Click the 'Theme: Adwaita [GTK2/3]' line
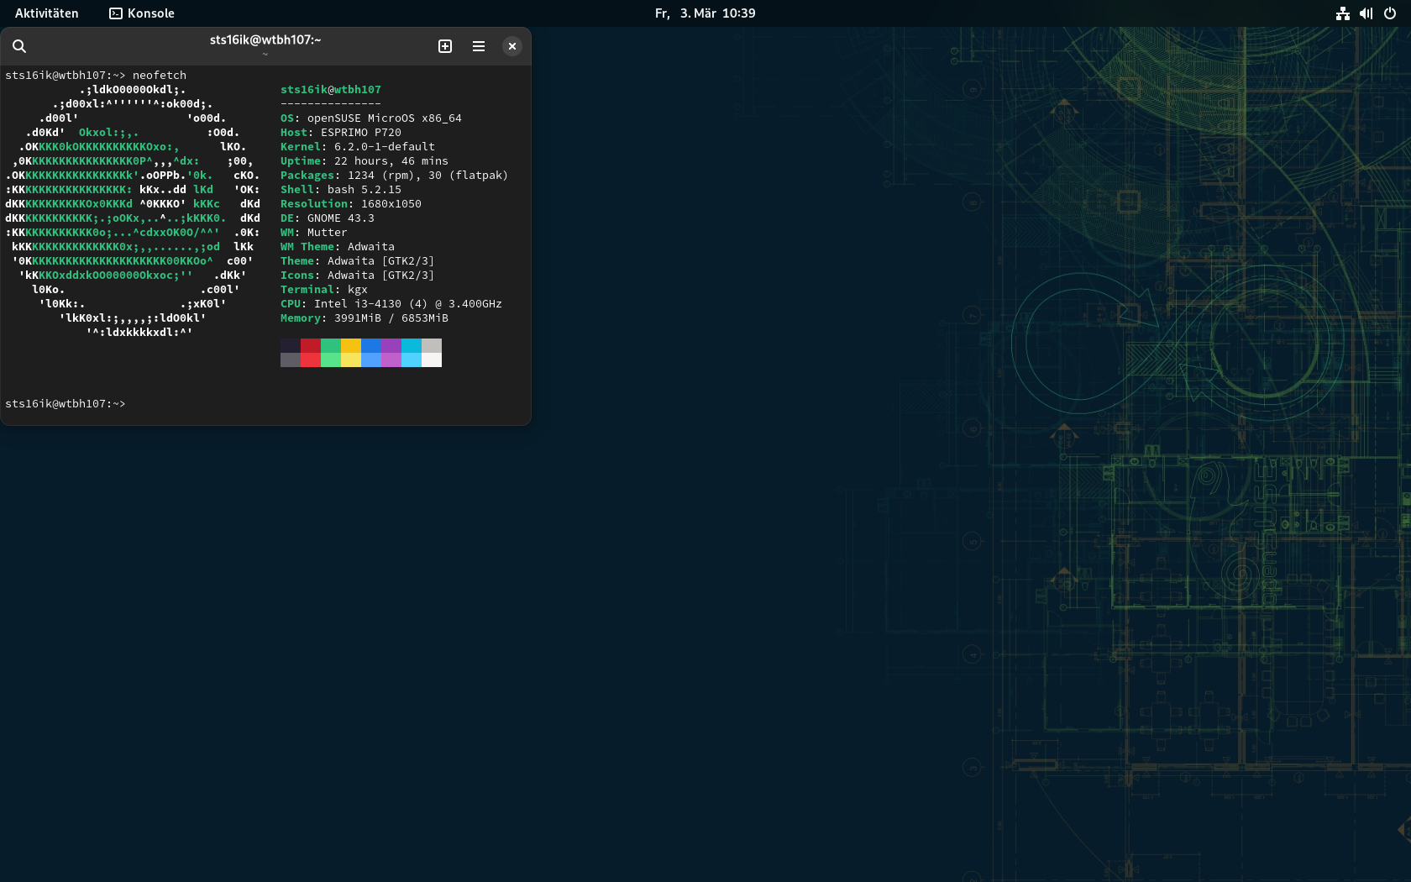Viewport: 1411px width, 882px height. click(x=358, y=261)
